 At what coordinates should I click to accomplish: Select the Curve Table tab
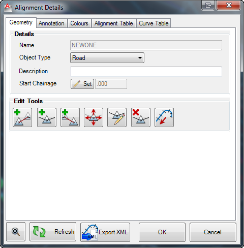(154, 23)
